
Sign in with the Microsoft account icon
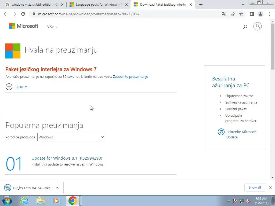click(x=258, y=27)
